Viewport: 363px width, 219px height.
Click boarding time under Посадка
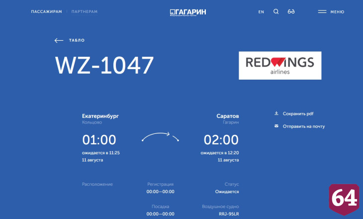[x=161, y=214]
